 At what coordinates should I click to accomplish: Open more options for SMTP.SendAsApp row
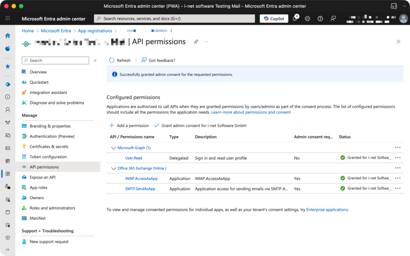398,188
